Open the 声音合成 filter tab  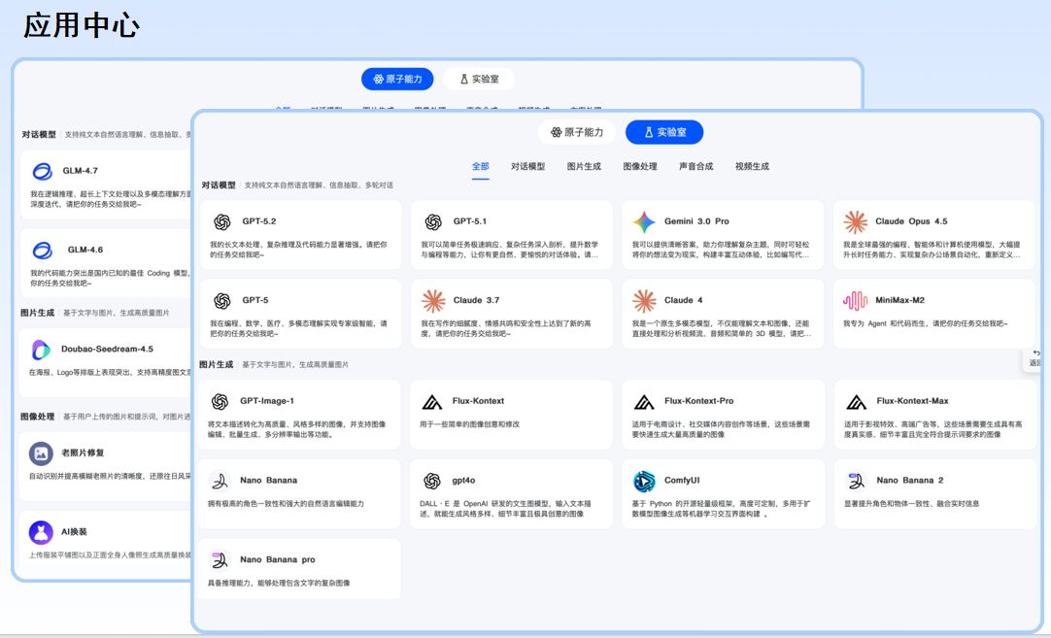(x=695, y=166)
